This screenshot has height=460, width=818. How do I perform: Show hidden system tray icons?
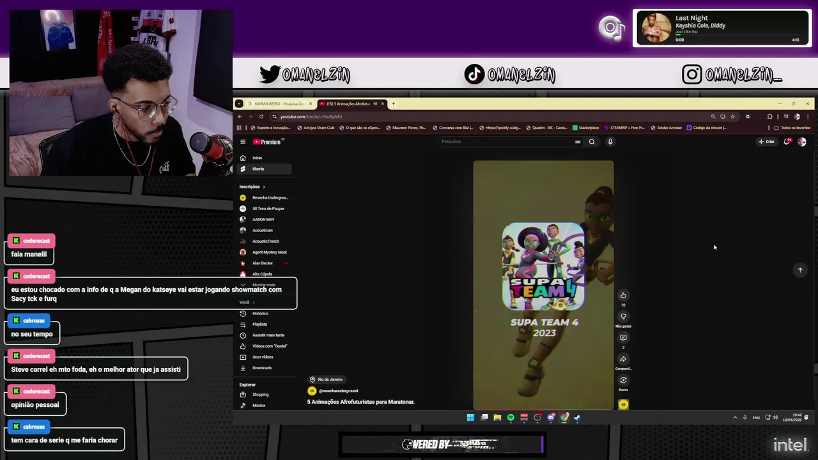point(735,418)
